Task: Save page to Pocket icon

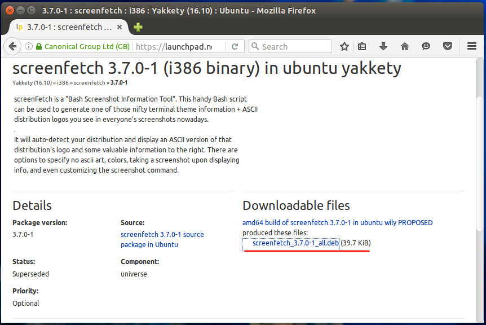Action: click(x=447, y=46)
